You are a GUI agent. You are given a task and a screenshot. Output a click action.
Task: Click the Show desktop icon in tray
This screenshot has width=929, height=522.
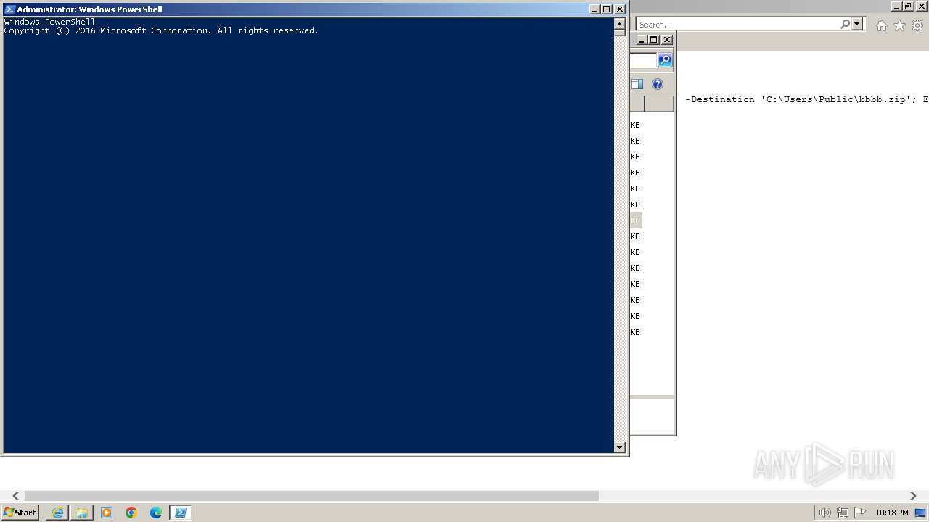(920, 513)
